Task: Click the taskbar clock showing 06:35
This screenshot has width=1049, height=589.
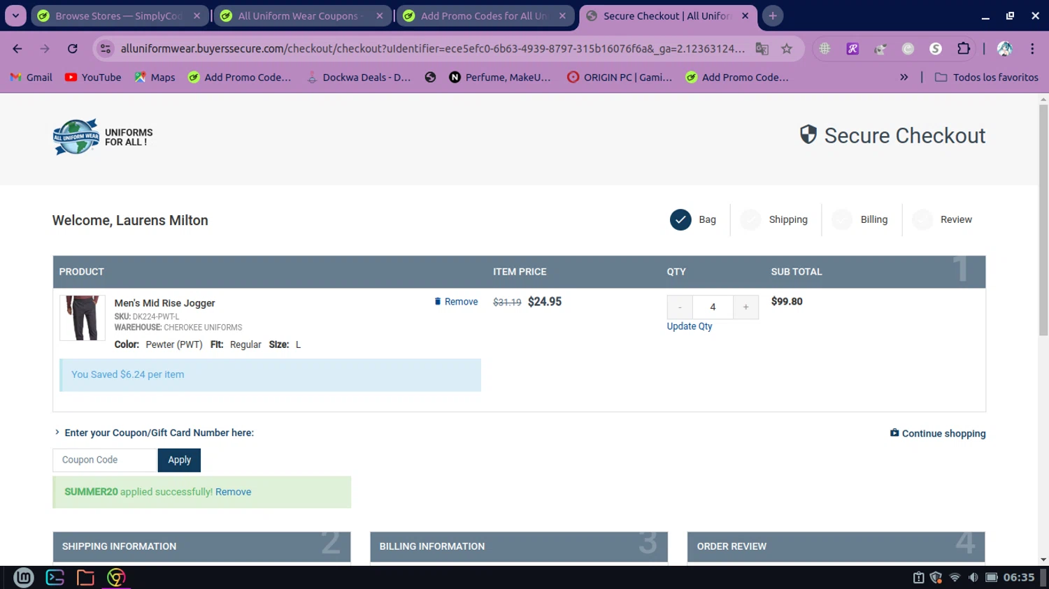Action: [1018, 577]
